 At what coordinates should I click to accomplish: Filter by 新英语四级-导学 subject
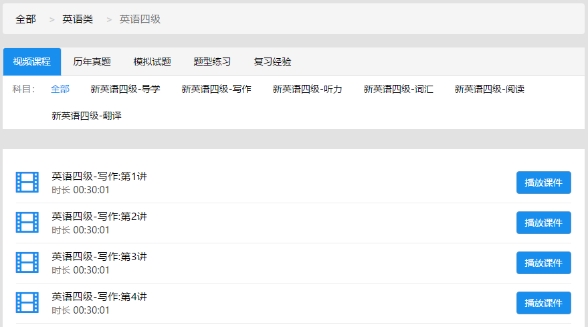click(125, 89)
